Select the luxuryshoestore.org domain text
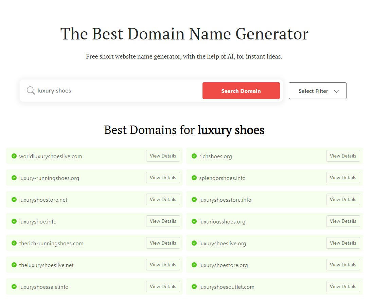 click(x=224, y=265)
